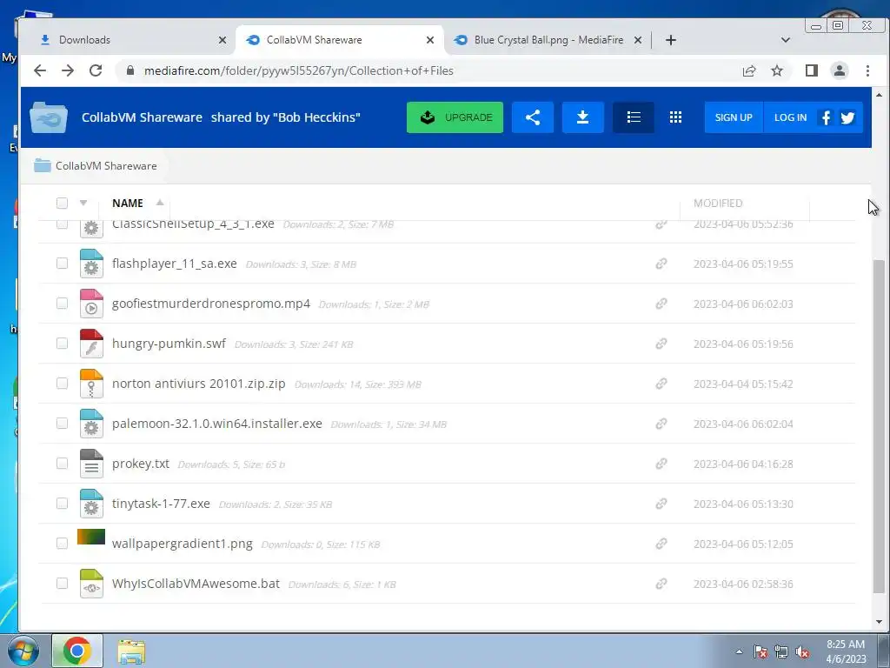Copy link icon for goofiestmurderdronespromo.mp4
Image resolution: width=890 pixels, height=668 pixels.
pos(661,304)
